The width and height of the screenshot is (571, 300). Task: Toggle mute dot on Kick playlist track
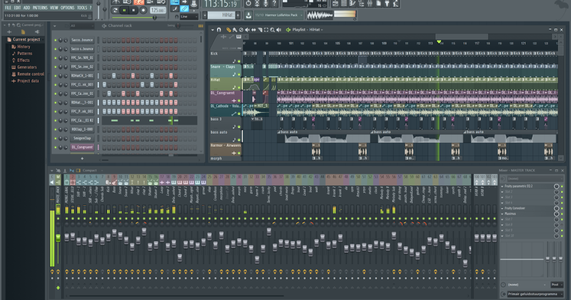coord(239,61)
